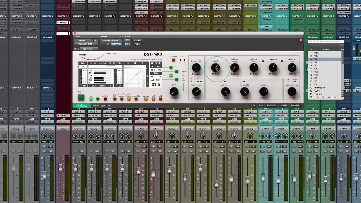Open the Master 2 track selector
Image resolution: width=361 pixels, height=203 pixels.
tap(84, 40)
